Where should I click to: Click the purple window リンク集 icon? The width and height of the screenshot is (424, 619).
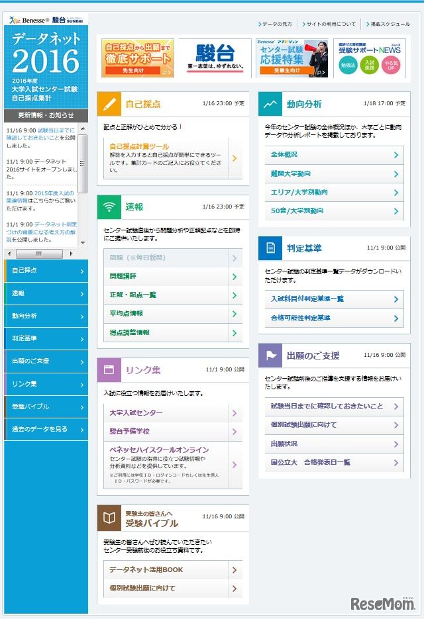point(109,370)
